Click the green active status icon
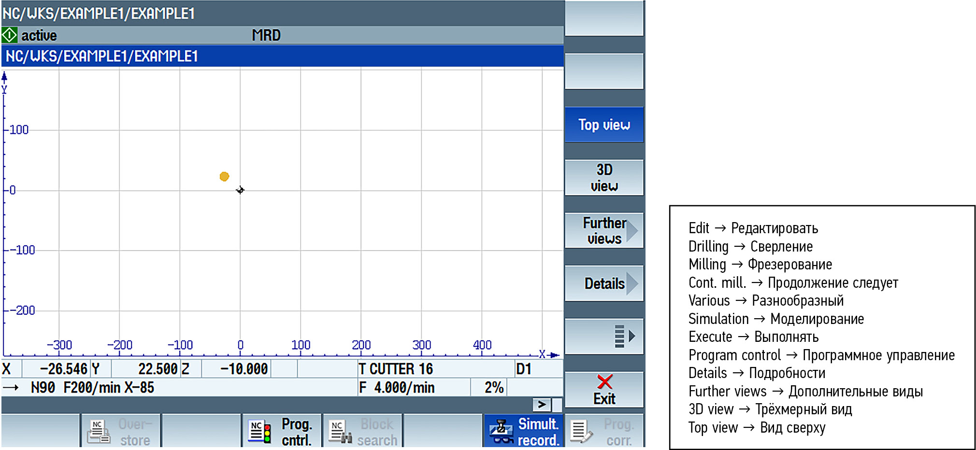 point(10,35)
